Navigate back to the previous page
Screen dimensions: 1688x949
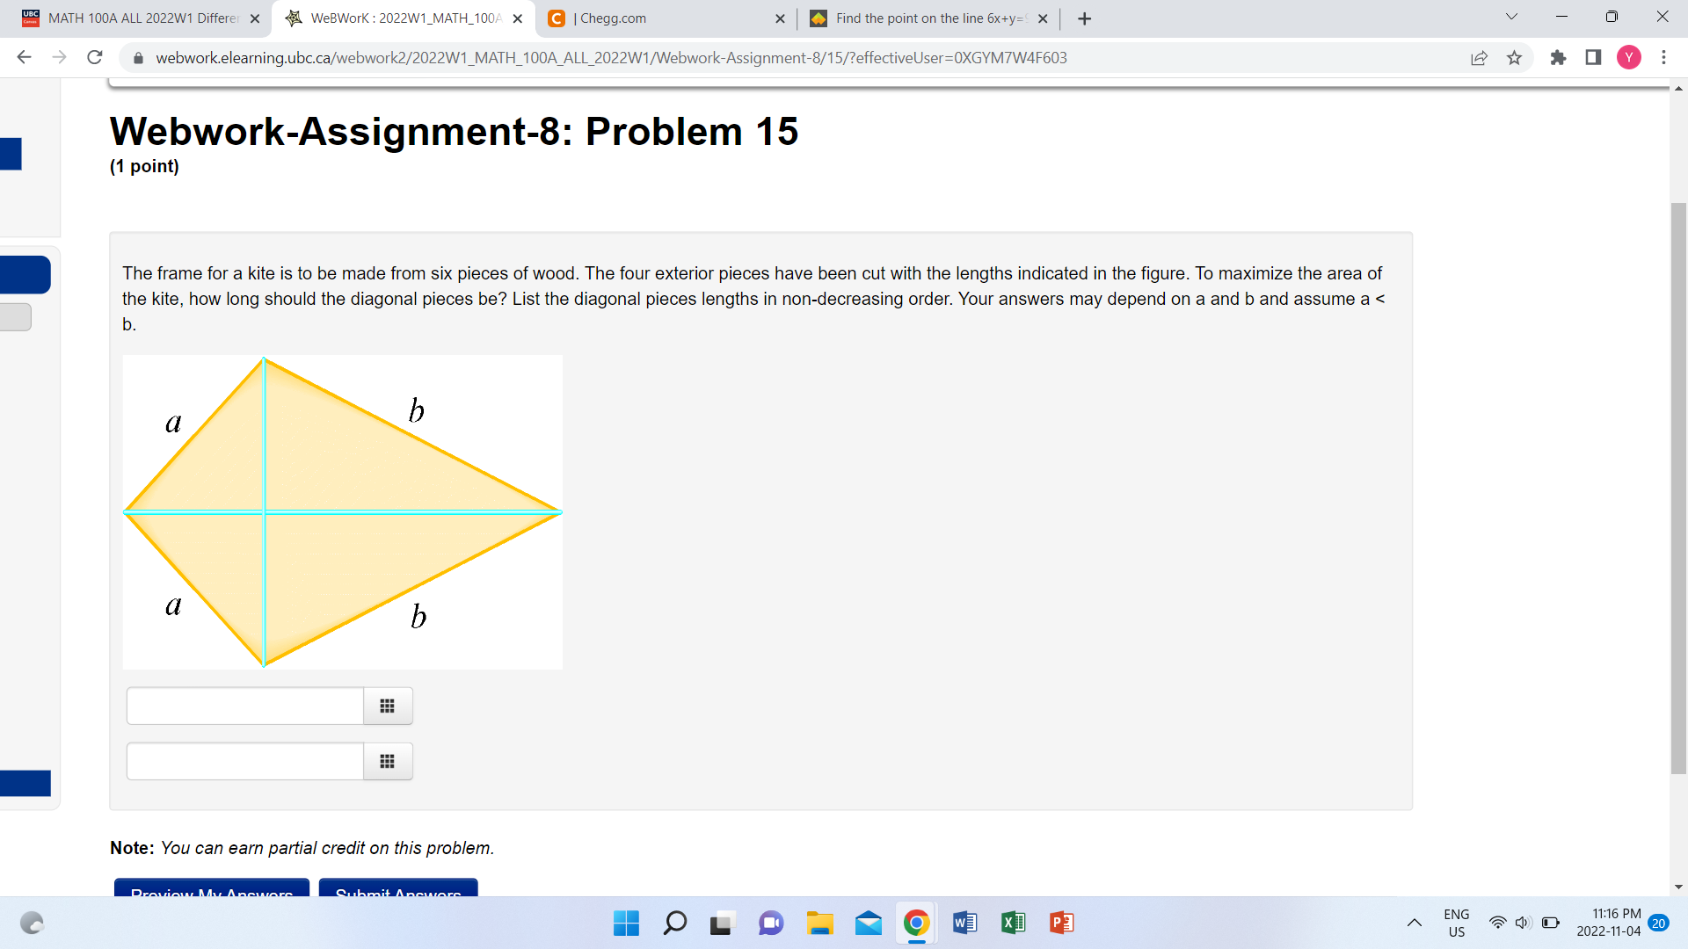(24, 57)
